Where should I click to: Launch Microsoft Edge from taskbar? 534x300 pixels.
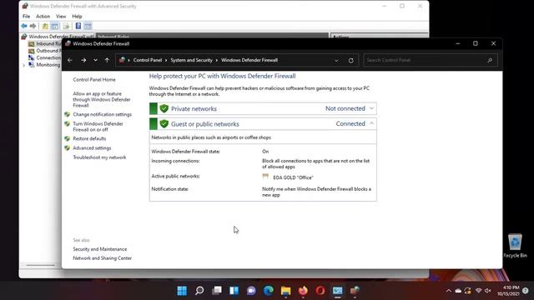coord(269,291)
